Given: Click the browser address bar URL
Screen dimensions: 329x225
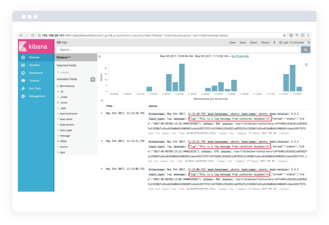Looking at the screenshot, I should click(135, 35).
